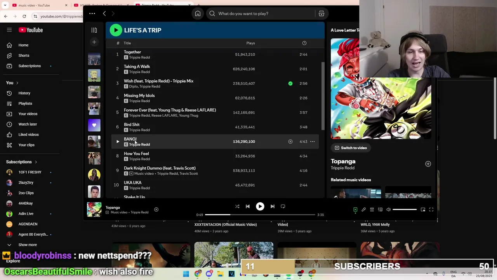Screen dimensions: 497x280
Task: Sort tracks by the Title column
Action: pos(127,43)
